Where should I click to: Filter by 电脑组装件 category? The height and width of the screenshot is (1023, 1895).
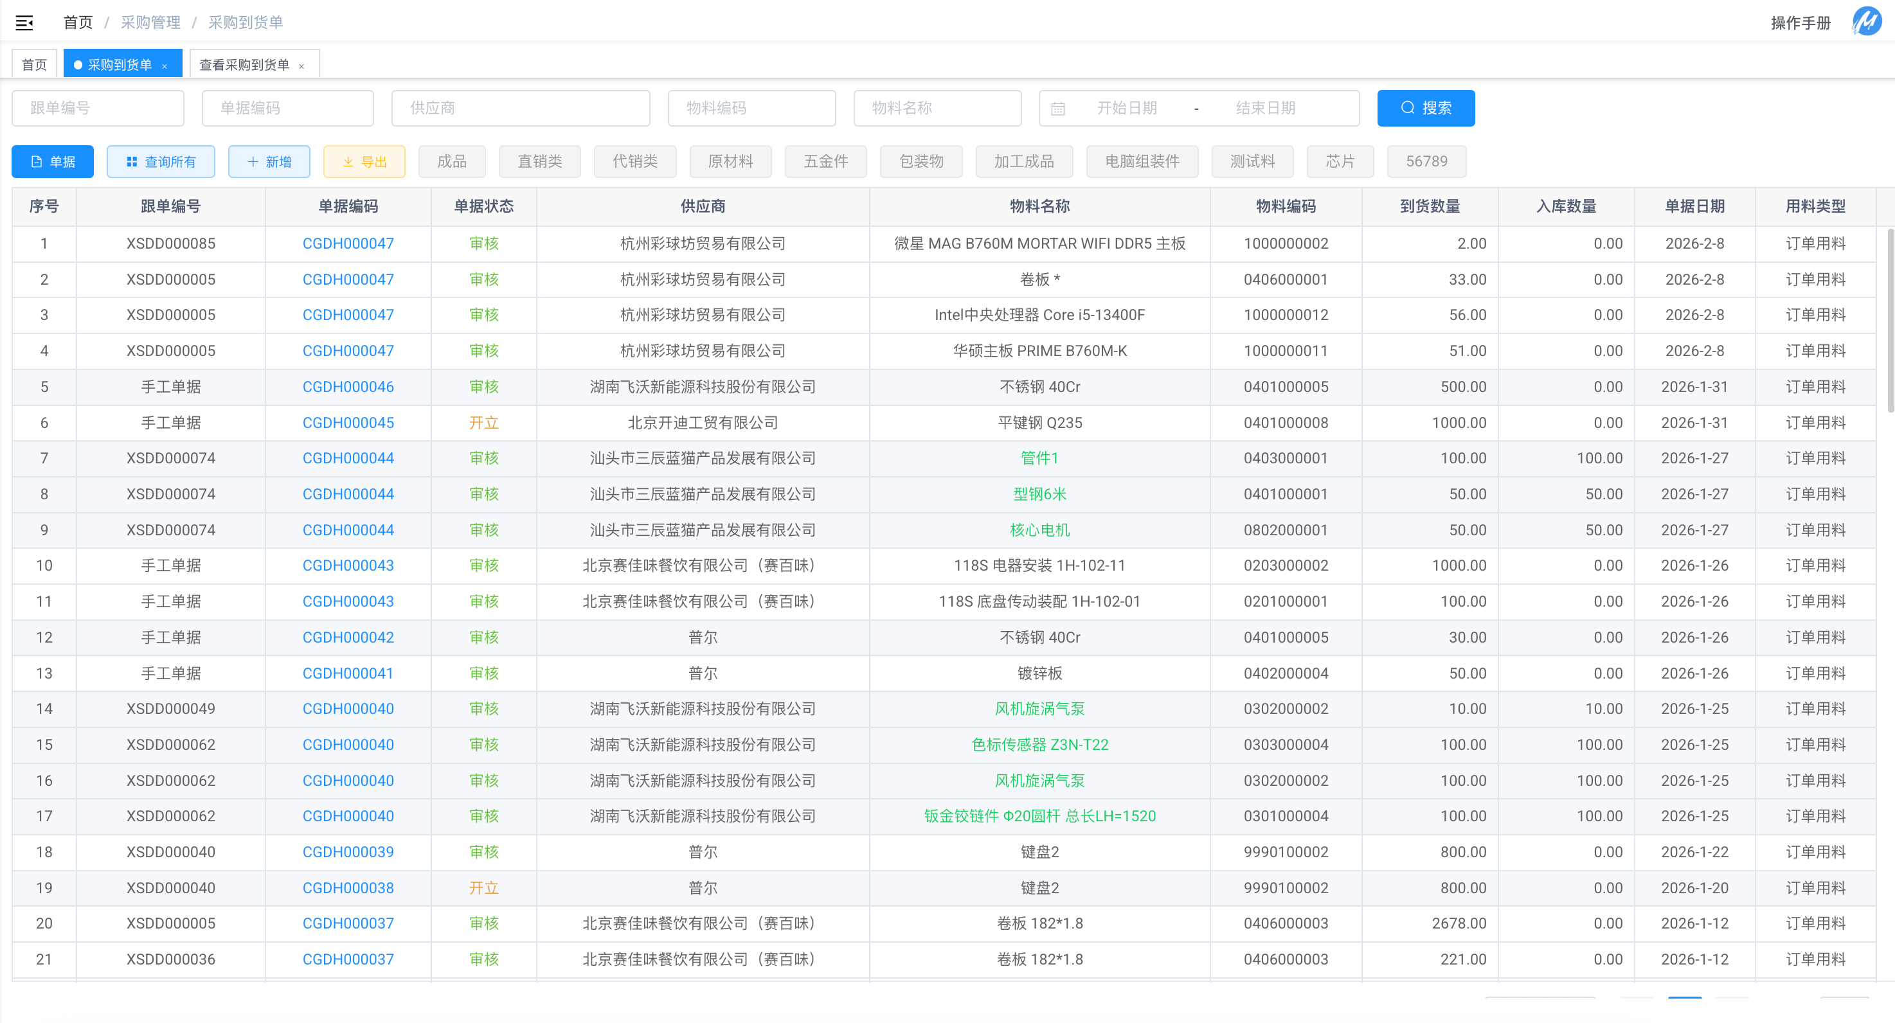(1141, 162)
